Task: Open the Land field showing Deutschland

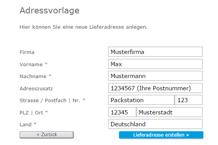Action: point(155,124)
